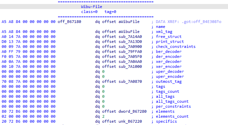228x125 pixels.
Task: Jump to sub_79FFA0 ber_decoder function
Action: [130, 52]
